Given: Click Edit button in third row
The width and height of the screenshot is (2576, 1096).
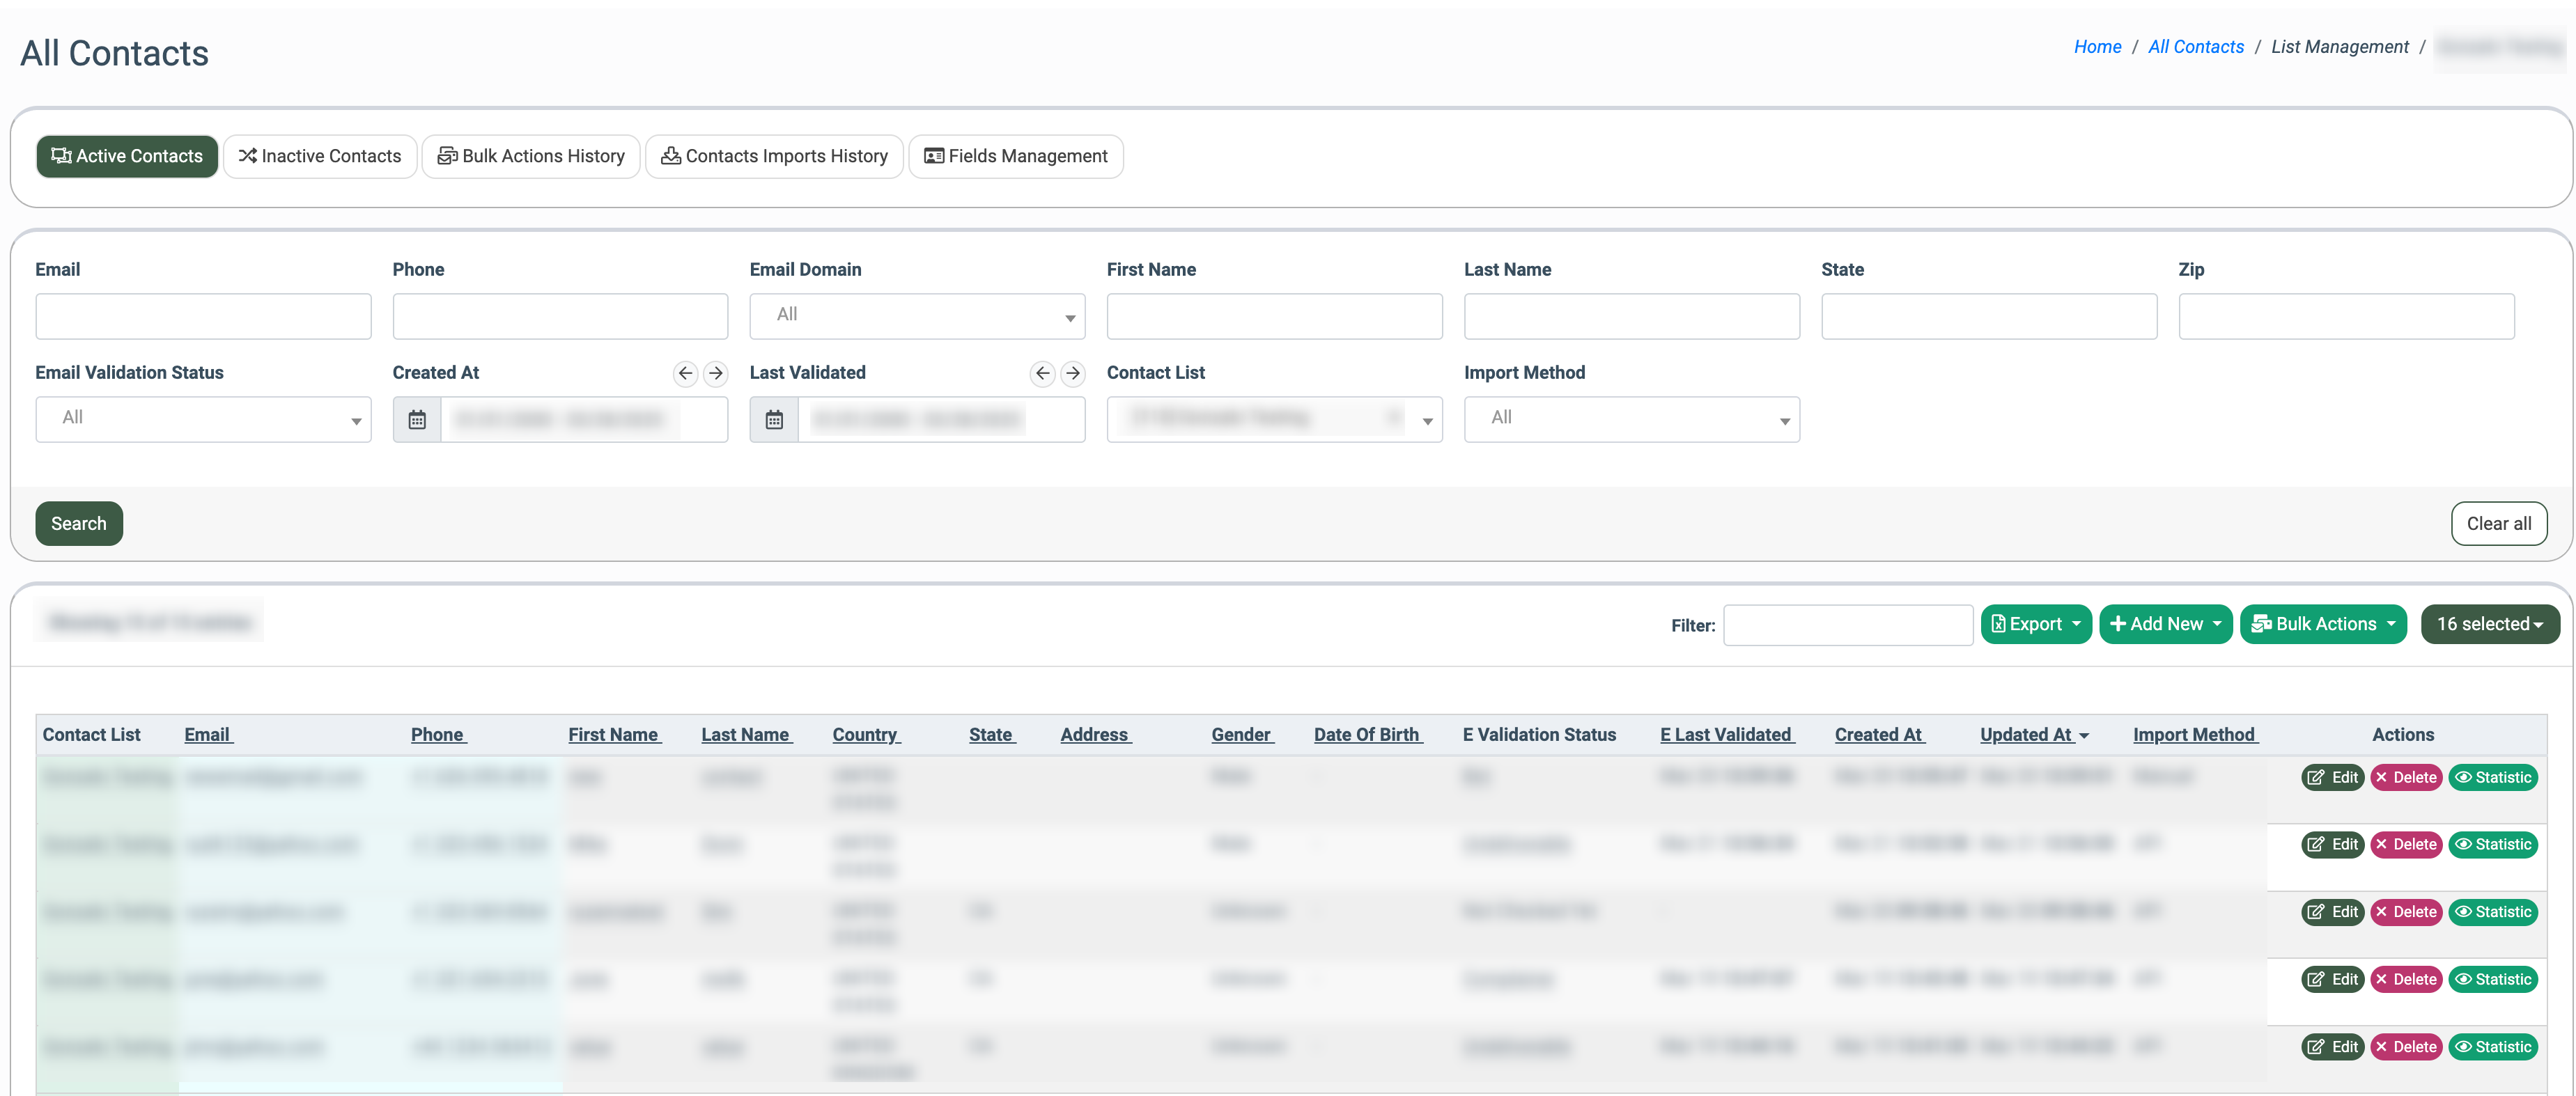Looking at the screenshot, I should [x=2332, y=911].
